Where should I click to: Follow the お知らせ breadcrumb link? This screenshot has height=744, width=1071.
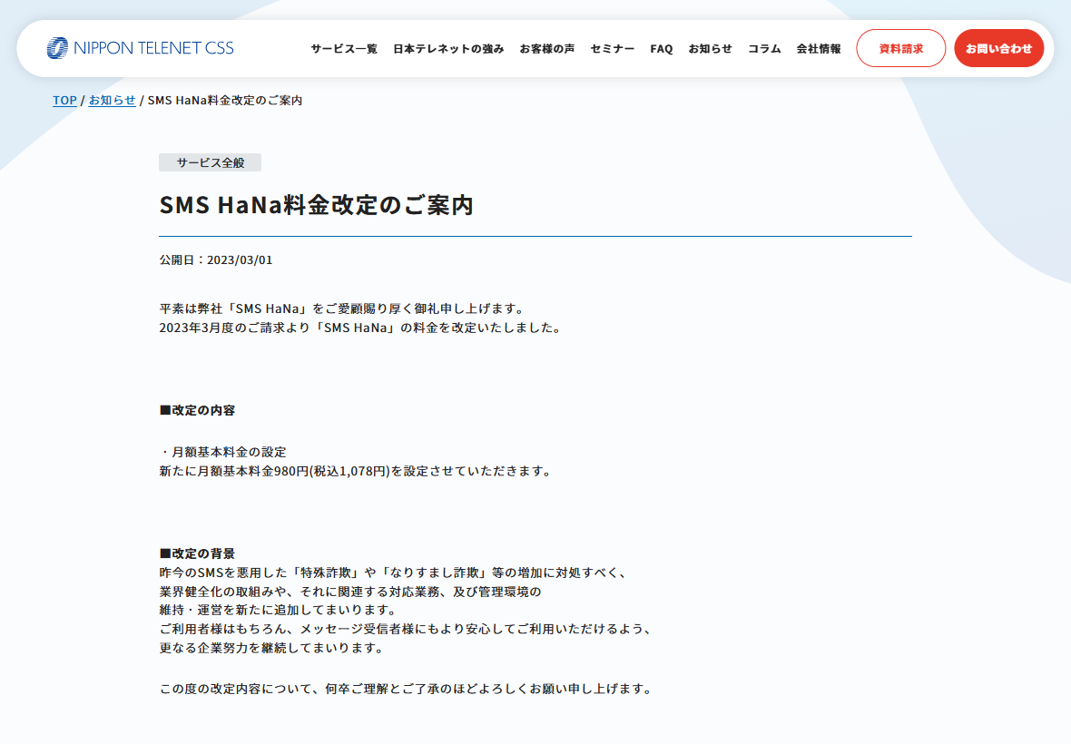point(112,101)
